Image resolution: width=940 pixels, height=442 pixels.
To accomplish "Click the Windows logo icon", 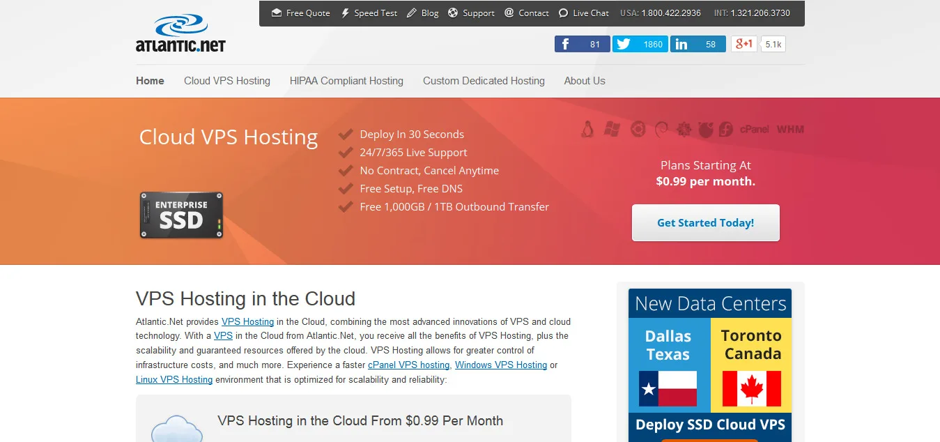I will tap(612, 129).
